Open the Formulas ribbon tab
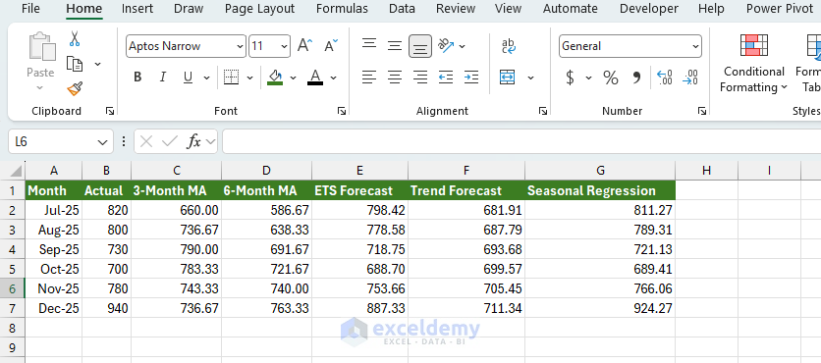 coord(342,9)
